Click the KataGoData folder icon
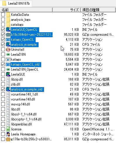 point(8,15)
